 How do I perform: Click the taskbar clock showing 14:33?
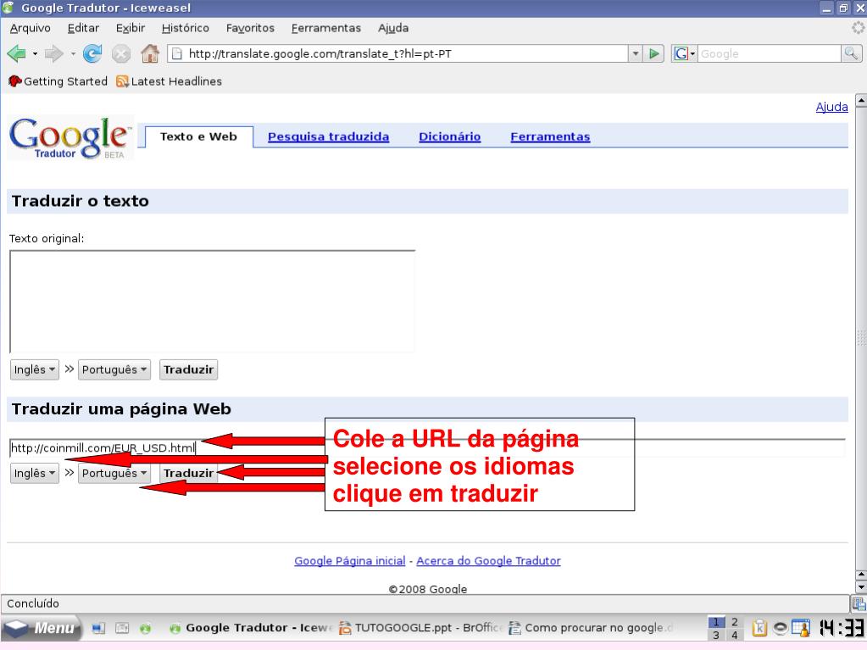click(842, 628)
